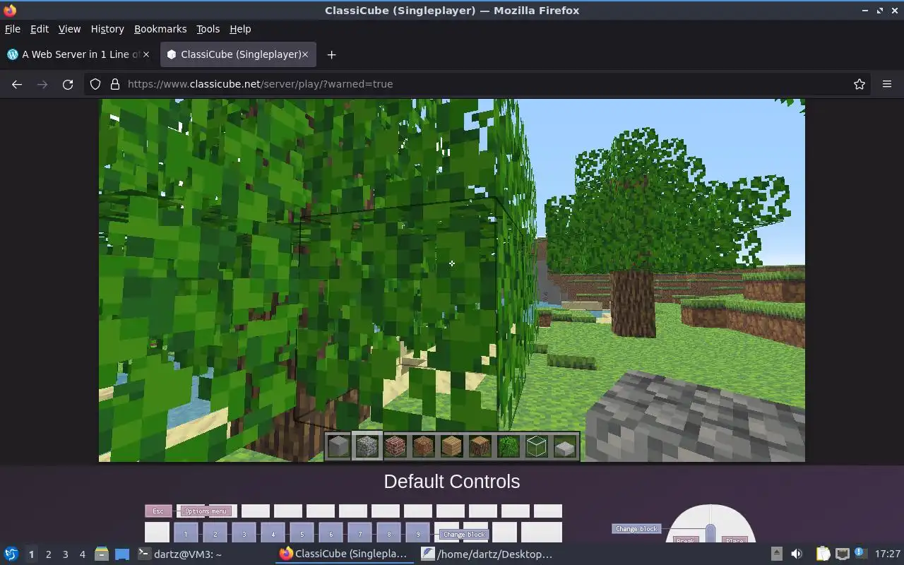The width and height of the screenshot is (904, 565).
Task: Open the tracking protection shield
Action: tap(95, 84)
